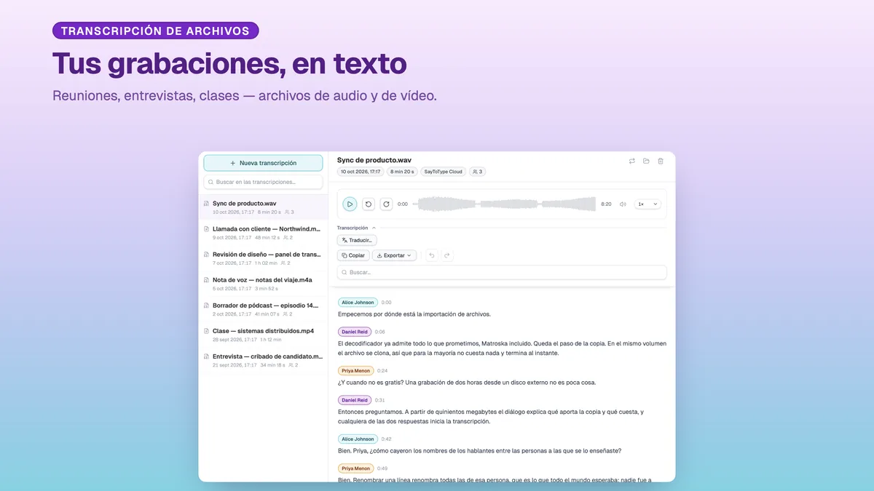Click the speakers count badge showing 3
Screen dimensions: 874x491
[x=478, y=172]
